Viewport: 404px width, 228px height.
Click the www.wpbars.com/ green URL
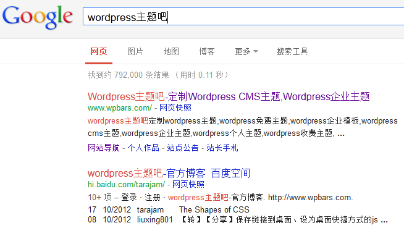(120, 108)
